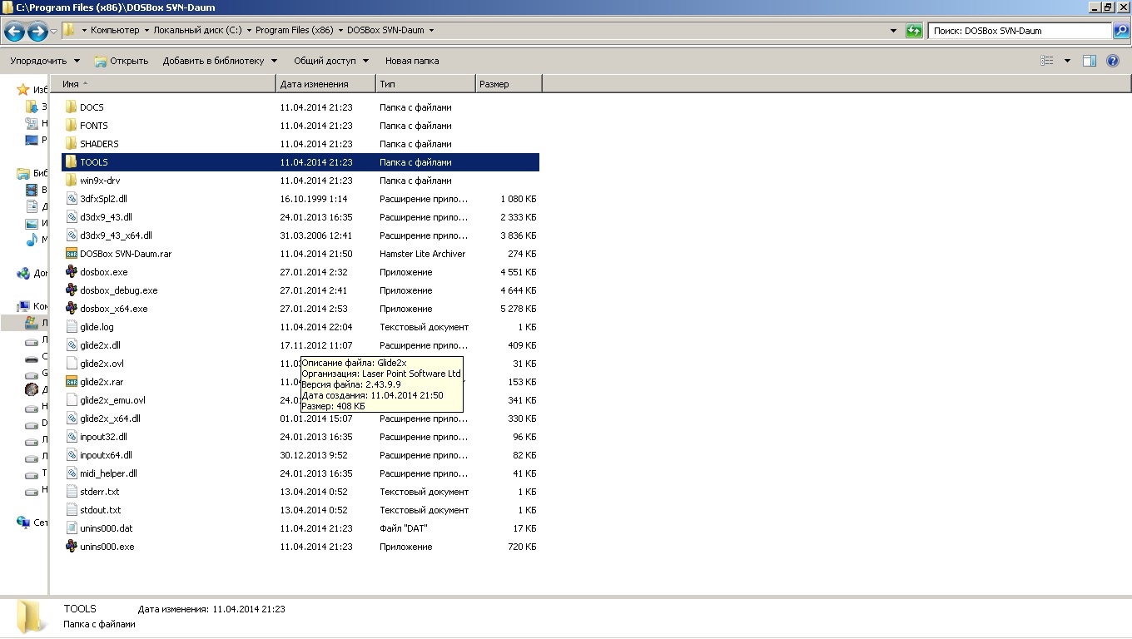
Task: Click the Forward navigation arrow
Action: [37, 32]
